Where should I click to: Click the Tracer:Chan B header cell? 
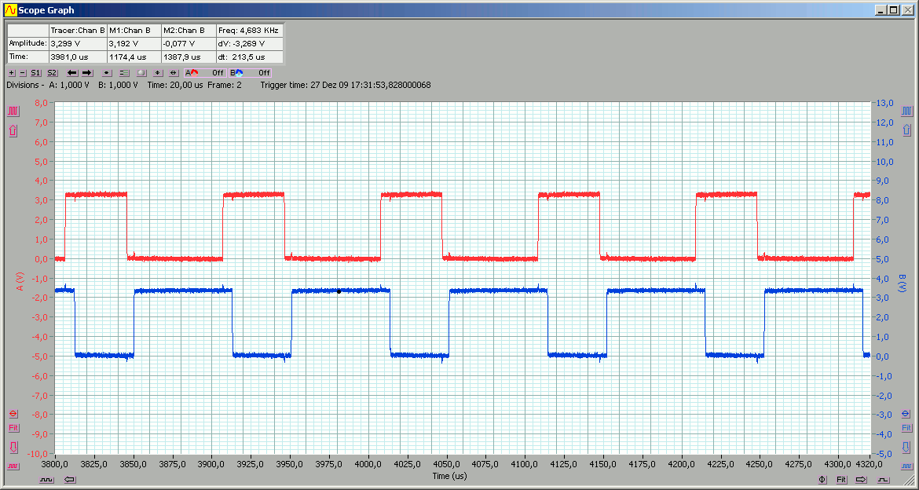[x=77, y=30]
